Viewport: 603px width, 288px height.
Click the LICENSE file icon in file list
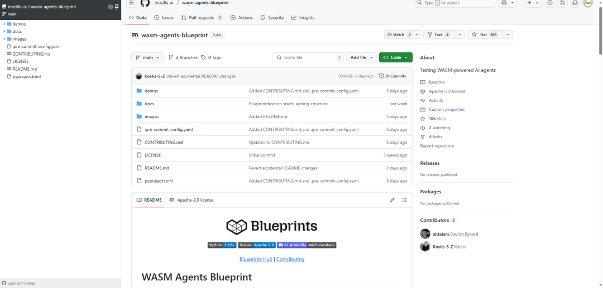(139, 155)
